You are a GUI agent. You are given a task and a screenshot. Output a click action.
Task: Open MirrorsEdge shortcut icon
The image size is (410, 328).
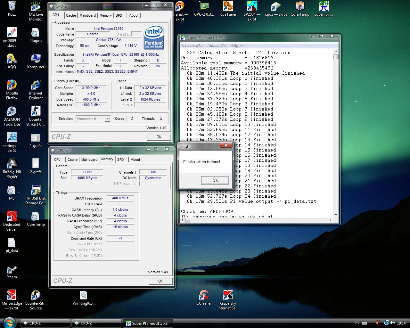tap(12, 300)
